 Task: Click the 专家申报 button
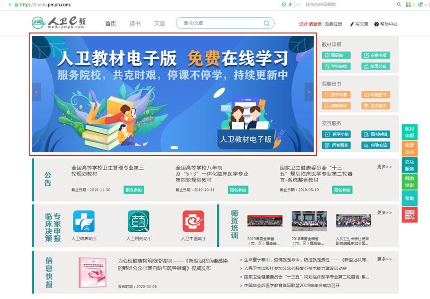pyautogui.click(x=375, y=55)
